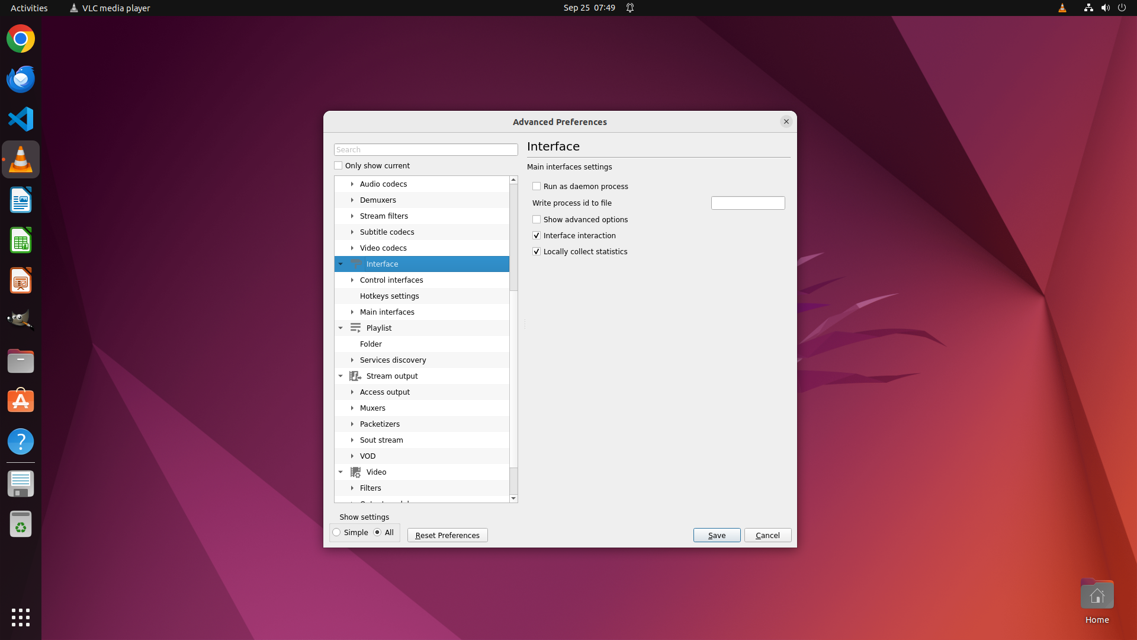The image size is (1137, 640).
Task: Click the tree scrollbar down arrow
Action: pyautogui.click(x=513, y=498)
